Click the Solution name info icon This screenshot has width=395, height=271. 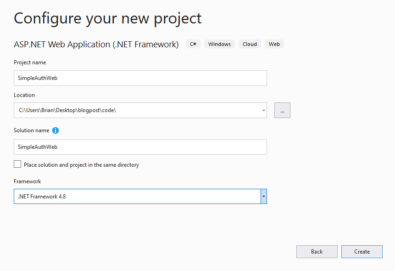coord(56,130)
